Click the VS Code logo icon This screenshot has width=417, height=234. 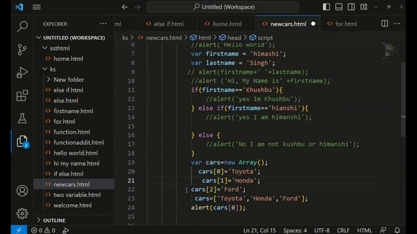20,7
